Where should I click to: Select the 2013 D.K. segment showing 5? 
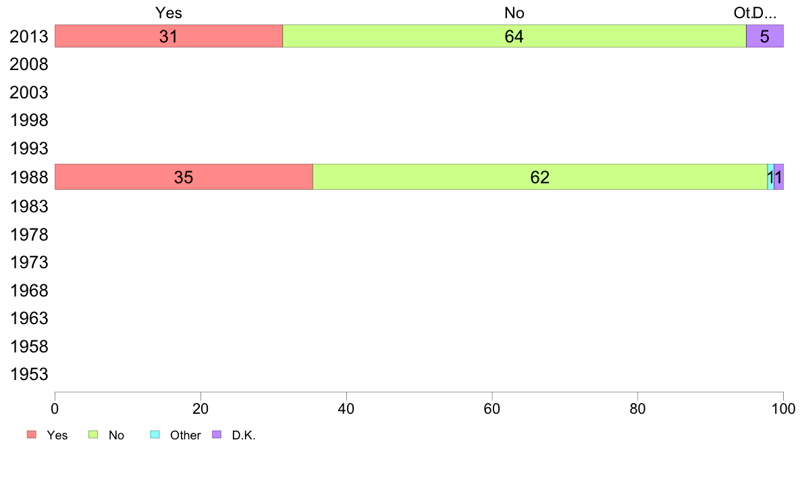764,36
